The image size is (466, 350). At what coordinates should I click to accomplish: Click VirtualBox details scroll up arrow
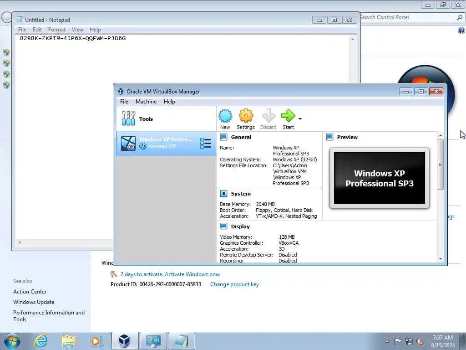441,135
